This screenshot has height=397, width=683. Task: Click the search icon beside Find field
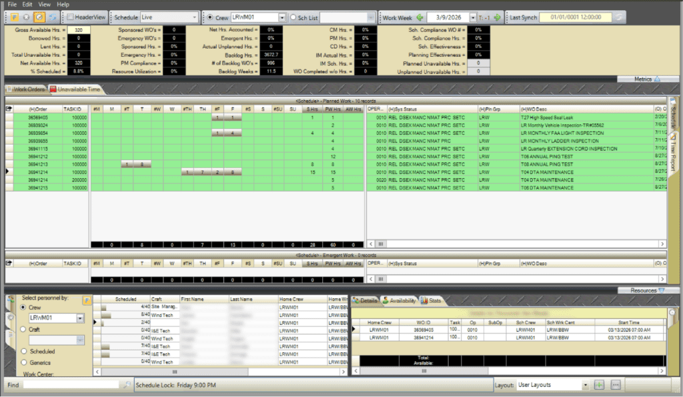coord(127,385)
